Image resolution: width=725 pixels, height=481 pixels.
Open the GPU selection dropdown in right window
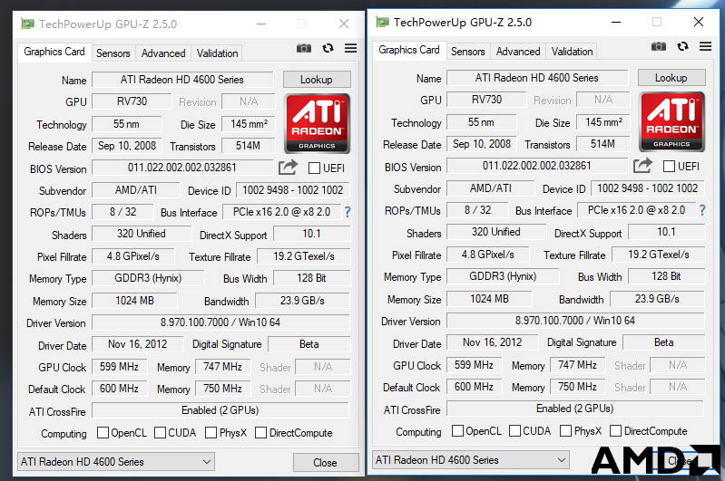click(471, 460)
